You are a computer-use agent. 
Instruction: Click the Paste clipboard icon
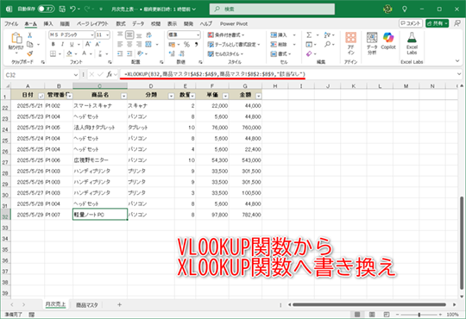pos(16,38)
